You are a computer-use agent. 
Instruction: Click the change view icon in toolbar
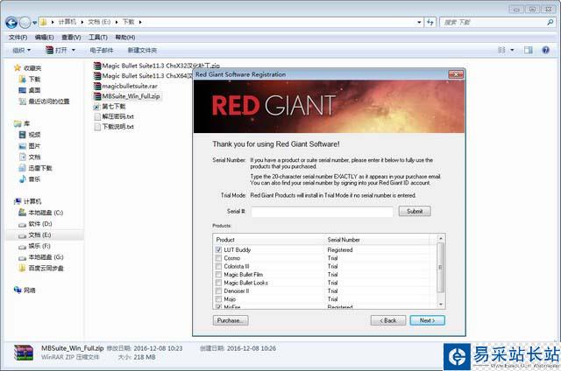click(501, 50)
